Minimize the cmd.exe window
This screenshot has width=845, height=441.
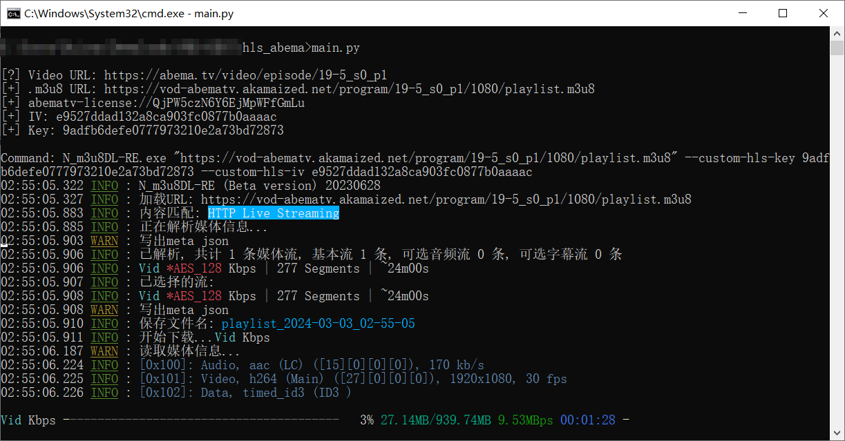tap(743, 13)
